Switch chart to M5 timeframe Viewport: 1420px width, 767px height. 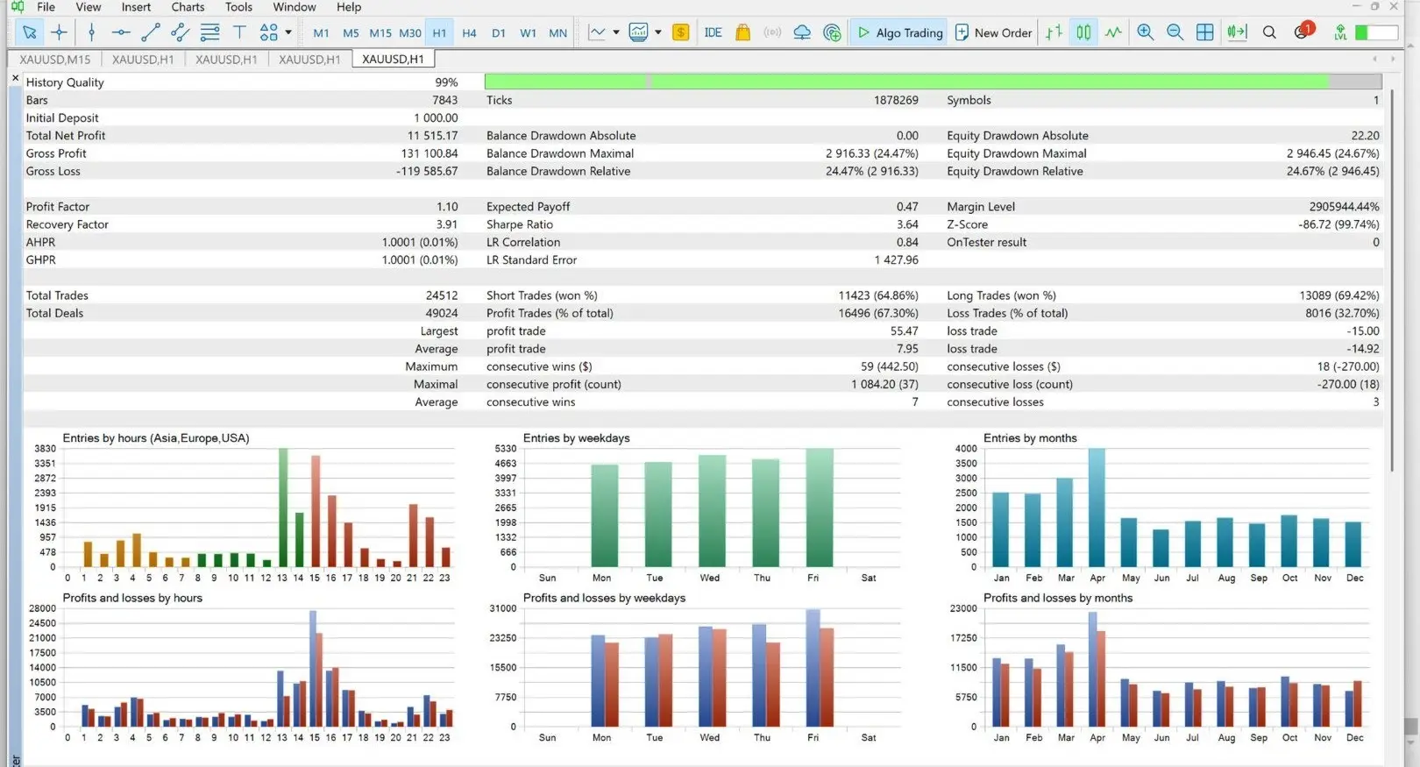[351, 32]
